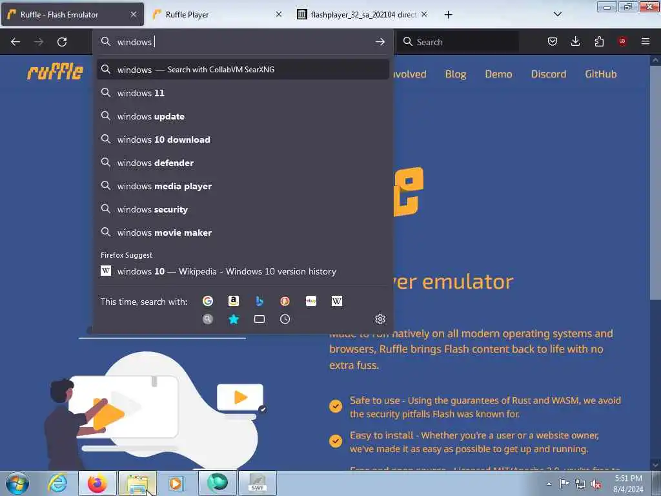List all tabs dropdown arrow
Viewport: 661px width, 496px height.
557,14
